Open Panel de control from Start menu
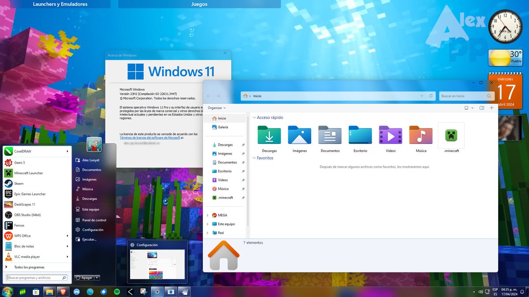 click(94, 220)
